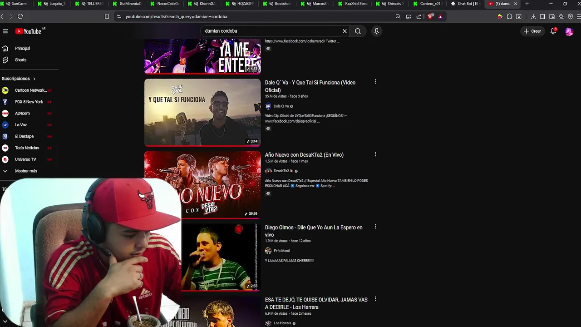Open the options menu for Dale Q' Va video

tap(375, 82)
